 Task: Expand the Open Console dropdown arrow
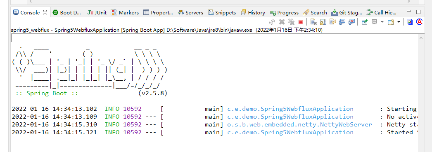[x=399, y=22]
